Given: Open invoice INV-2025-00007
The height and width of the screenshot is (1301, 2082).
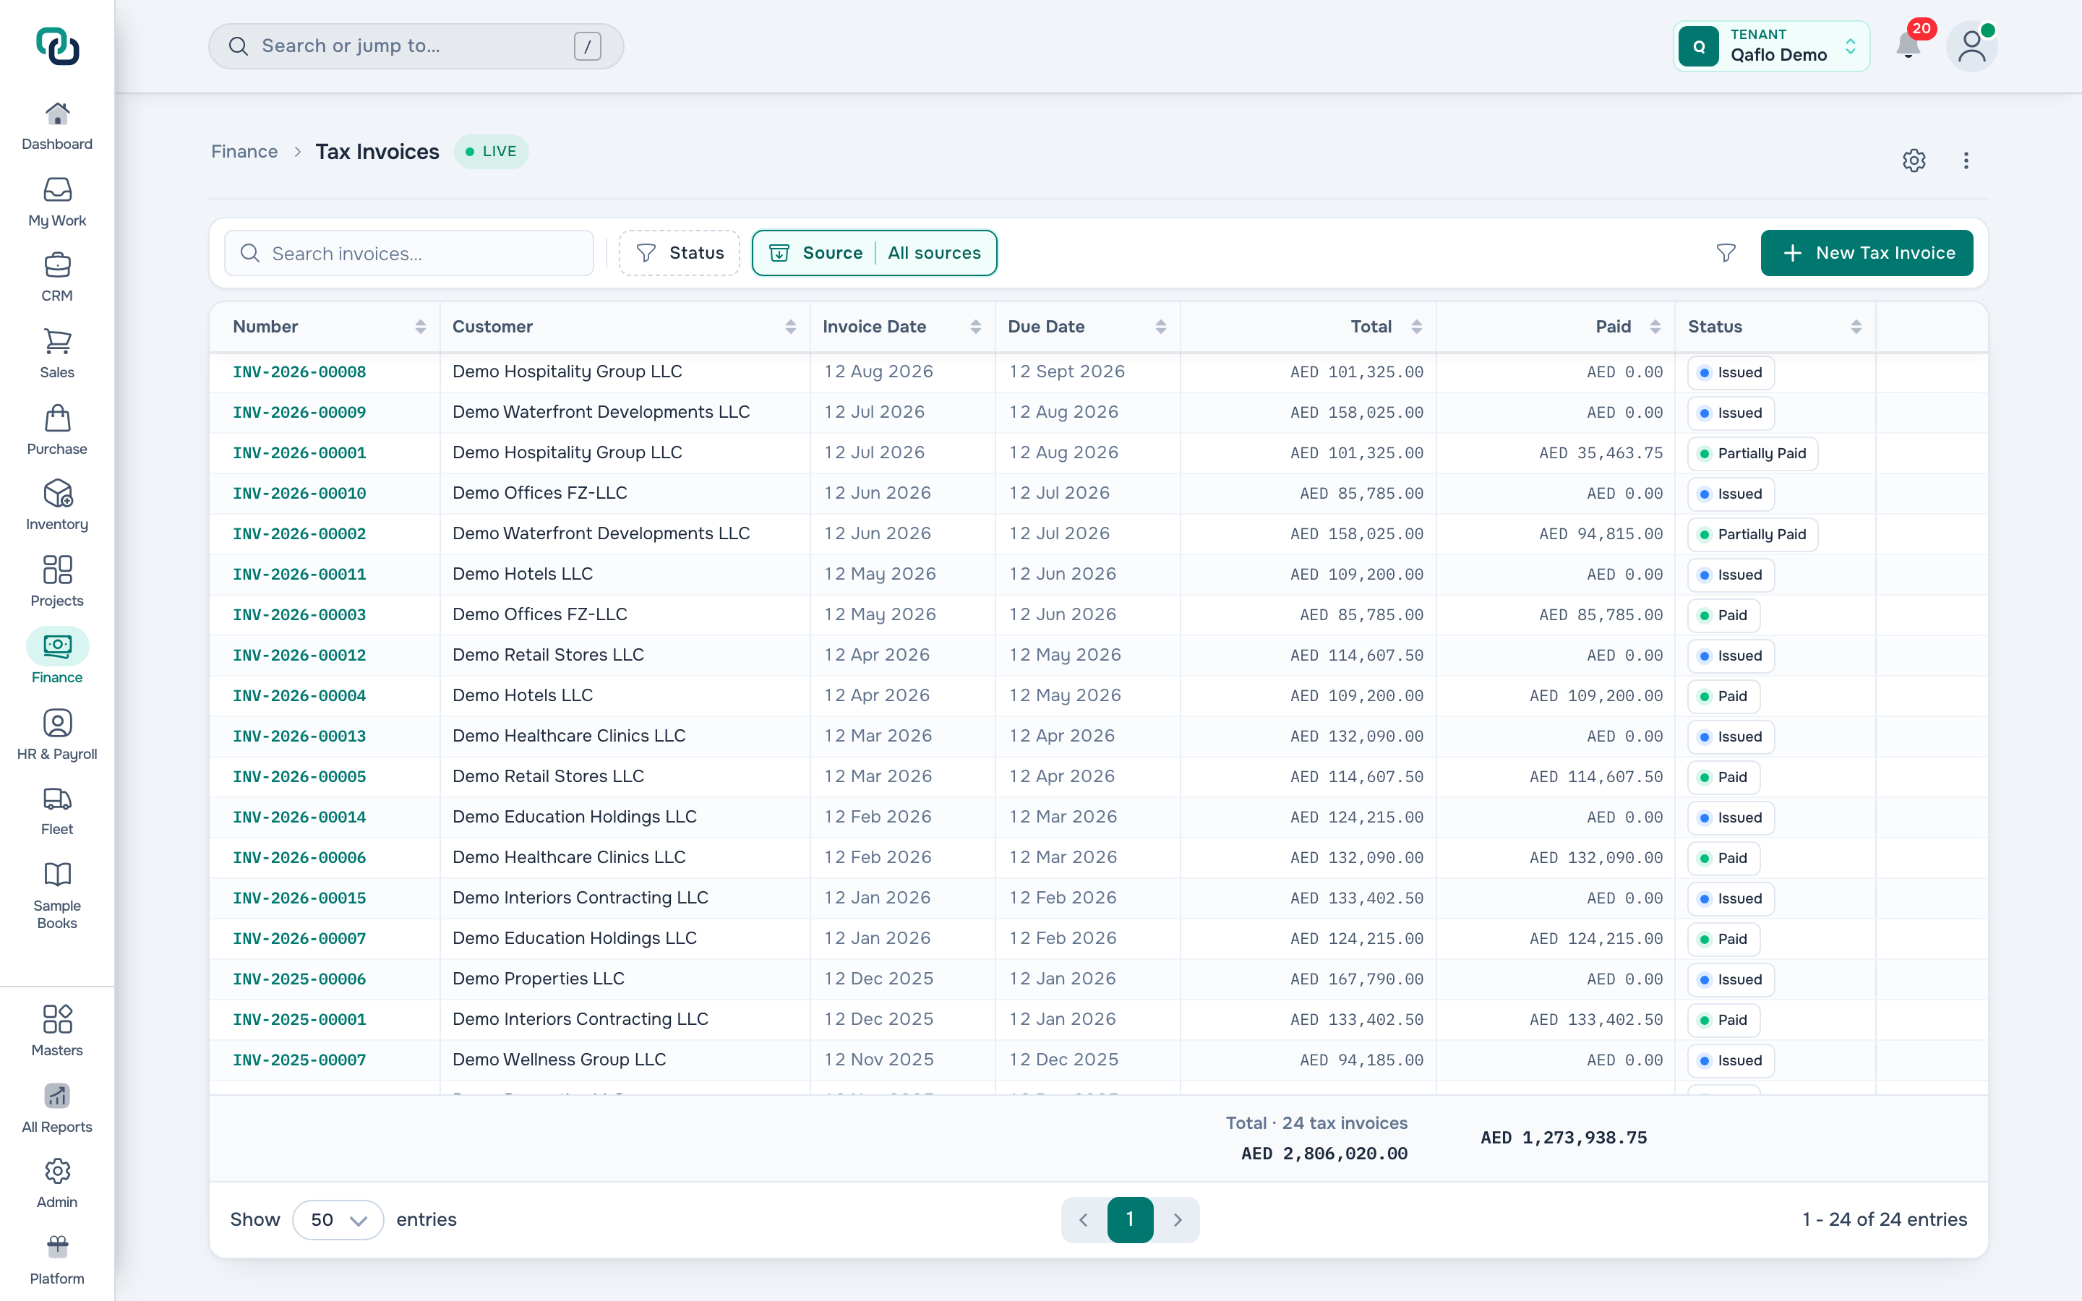Looking at the screenshot, I should (299, 1060).
